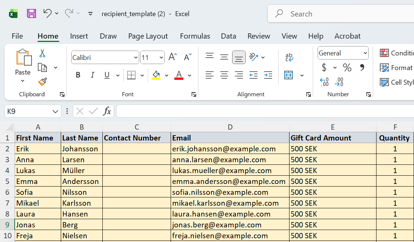The width and height of the screenshot is (414, 242).
Task: Open the Draw tab
Action: coord(108,36)
